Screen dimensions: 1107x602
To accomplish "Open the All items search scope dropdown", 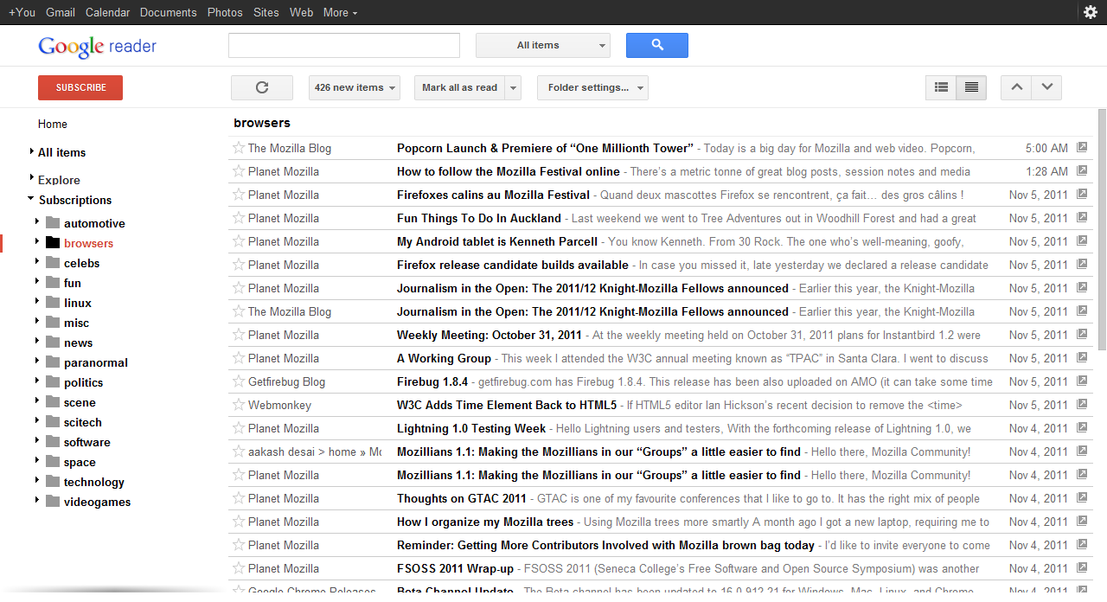I will click(543, 45).
